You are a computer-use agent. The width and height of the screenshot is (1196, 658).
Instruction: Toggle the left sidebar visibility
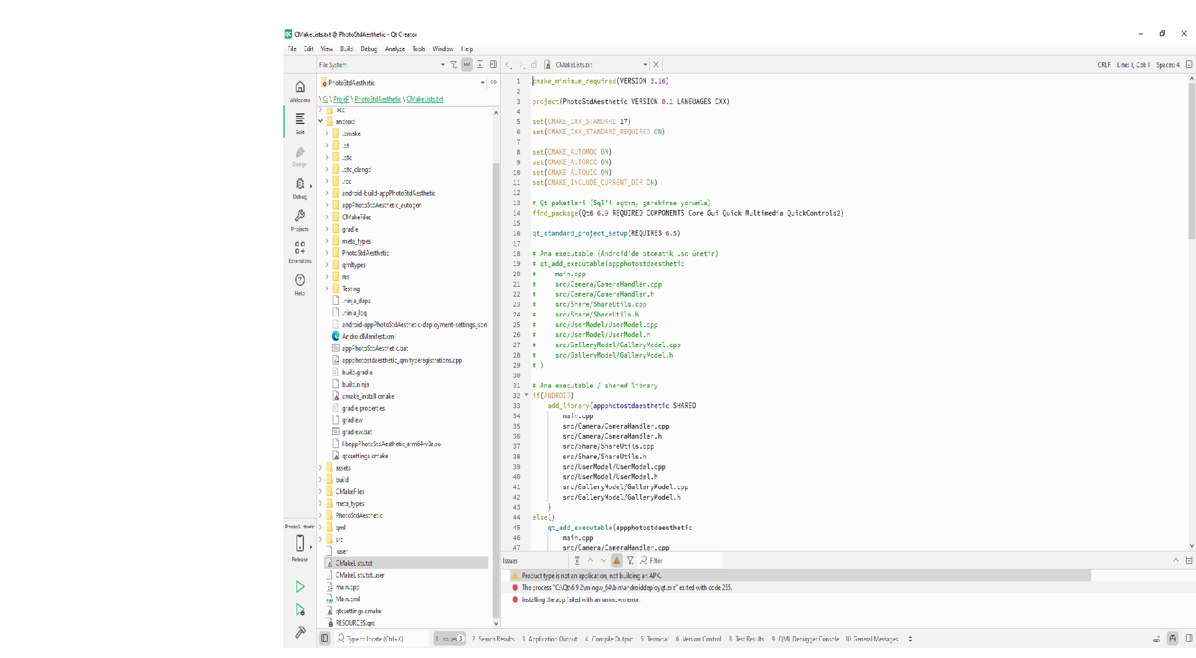click(325, 638)
